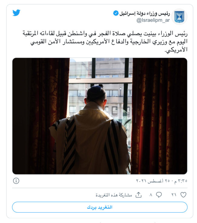Click the Arabic tweet body text
Screen dimensions: 197x223
pos(105,42)
